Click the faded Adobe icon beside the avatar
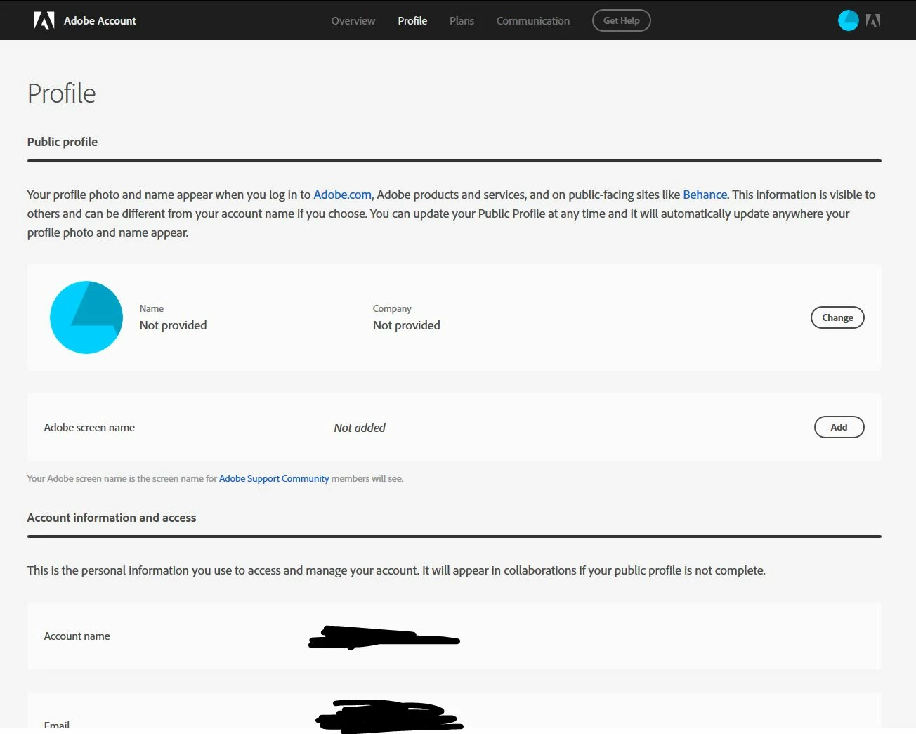Viewport: 916px width, 734px height. (x=873, y=20)
